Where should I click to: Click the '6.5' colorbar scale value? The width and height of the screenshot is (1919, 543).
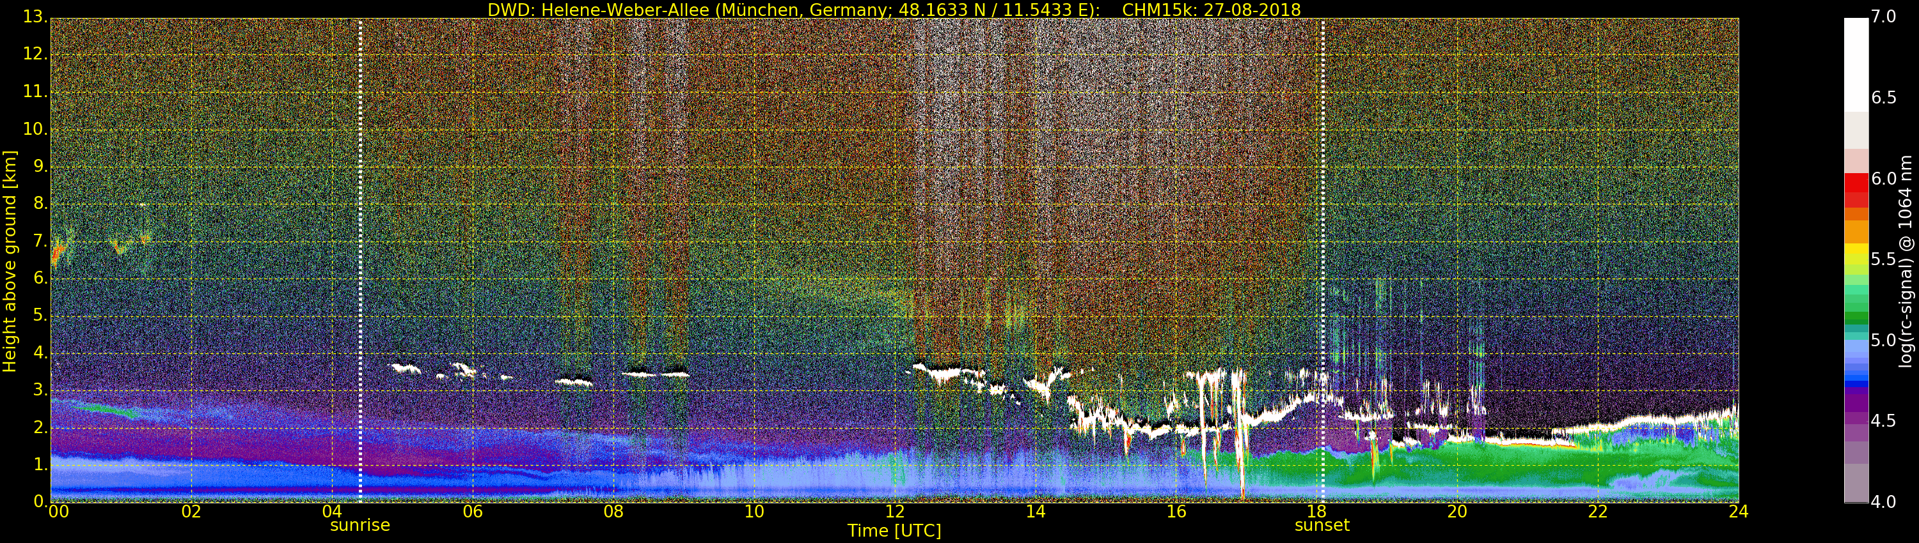click(1884, 98)
